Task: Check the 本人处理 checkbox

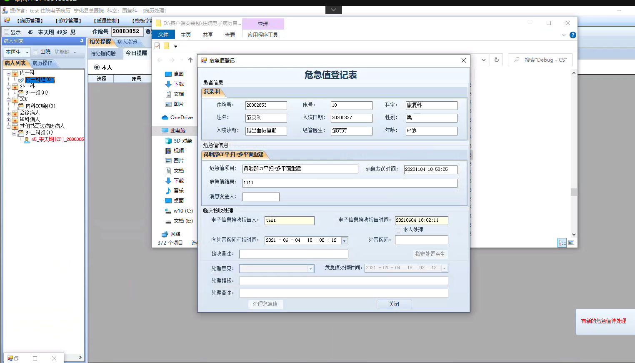Action: (399, 230)
